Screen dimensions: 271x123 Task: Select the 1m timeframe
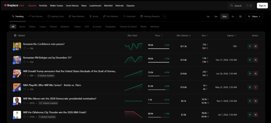coord(208,17)
